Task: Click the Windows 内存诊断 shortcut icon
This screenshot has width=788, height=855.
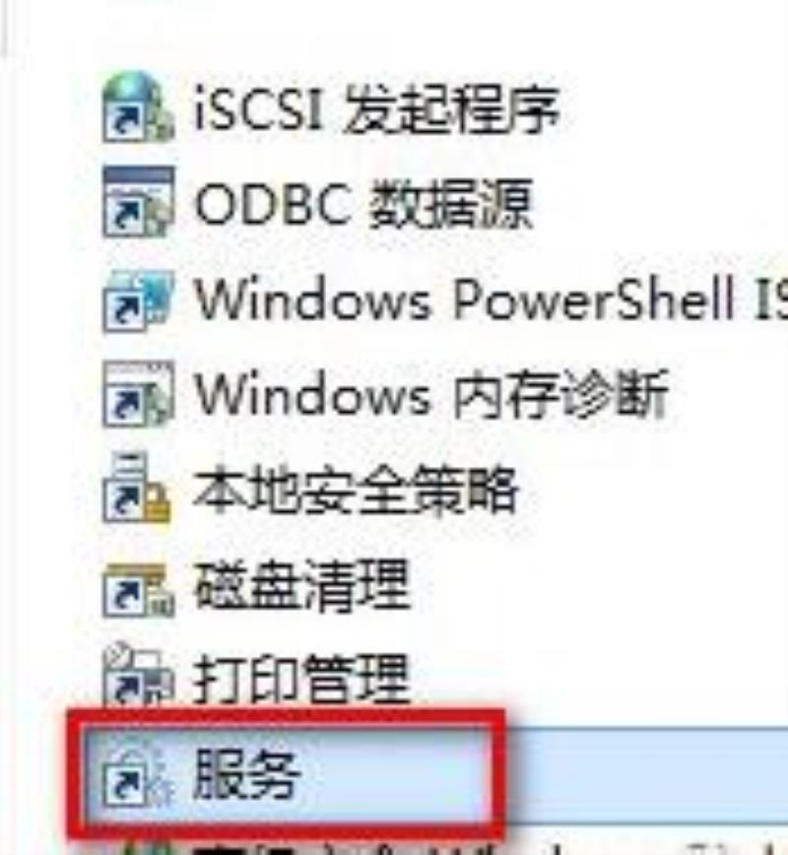Action: coord(139,394)
